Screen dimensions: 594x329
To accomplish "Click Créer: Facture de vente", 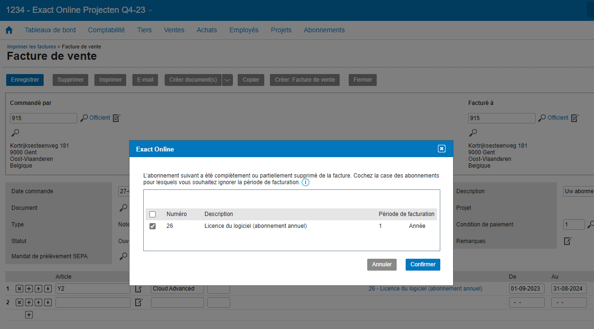I will pyautogui.click(x=305, y=80).
